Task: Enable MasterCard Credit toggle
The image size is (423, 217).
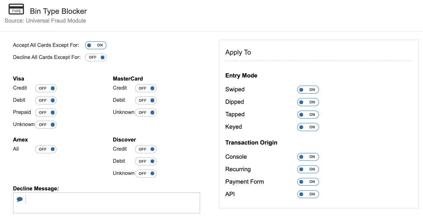Action: coord(145,88)
